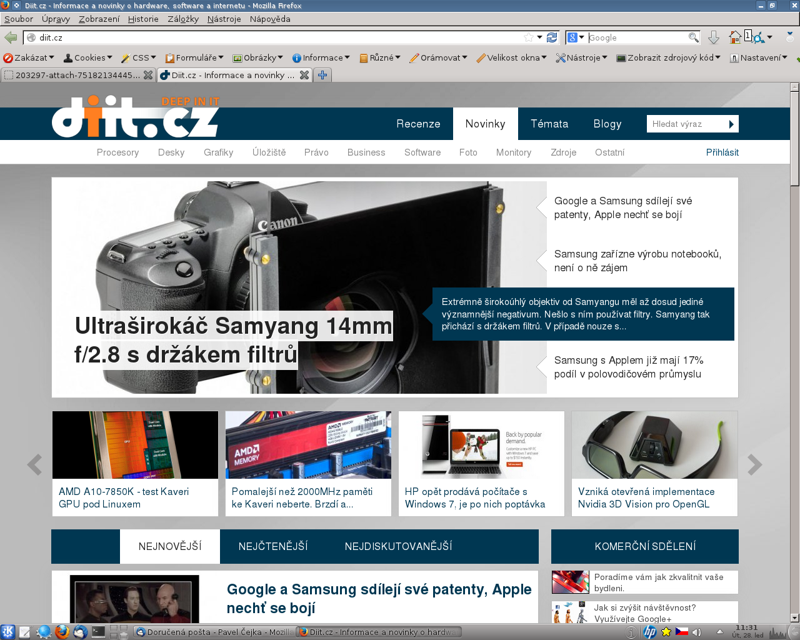Screen dimensions: 800x640
Task: Click the yellow star tray icon
Action: (666, 632)
